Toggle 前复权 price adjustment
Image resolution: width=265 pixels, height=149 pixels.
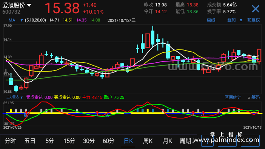[x=253, y=20]
